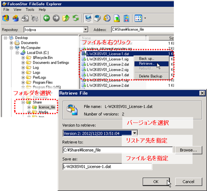Click Cancel in Retrieve File dialog
Image resolution: width=207 pixels, height=191 pixels.
[x=189, y=182]
